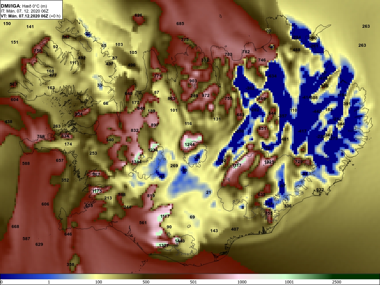Click the value 606 over the sea
This screenshot has height=285, width=380.
45,204
